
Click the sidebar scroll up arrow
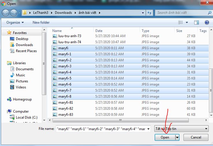44,30
